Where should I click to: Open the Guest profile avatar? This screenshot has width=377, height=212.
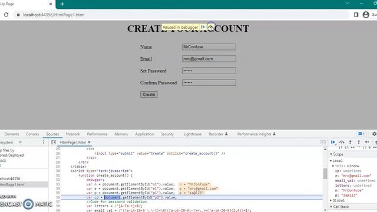[x=366, y=15]
